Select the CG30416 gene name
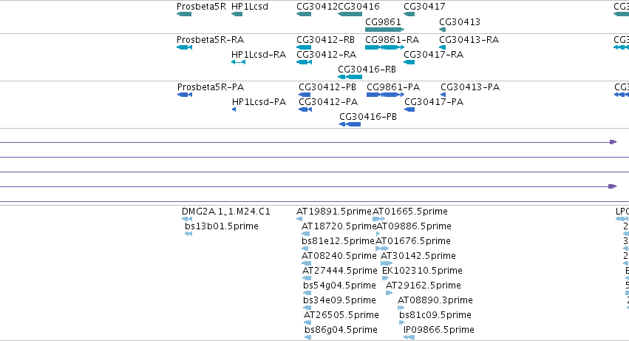Image resolution: width=629 pixels, height=341 pixels. (x=358, y=7)
